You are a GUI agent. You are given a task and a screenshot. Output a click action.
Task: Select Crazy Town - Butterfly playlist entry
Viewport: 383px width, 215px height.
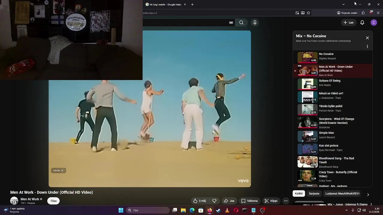coord(333,176)
